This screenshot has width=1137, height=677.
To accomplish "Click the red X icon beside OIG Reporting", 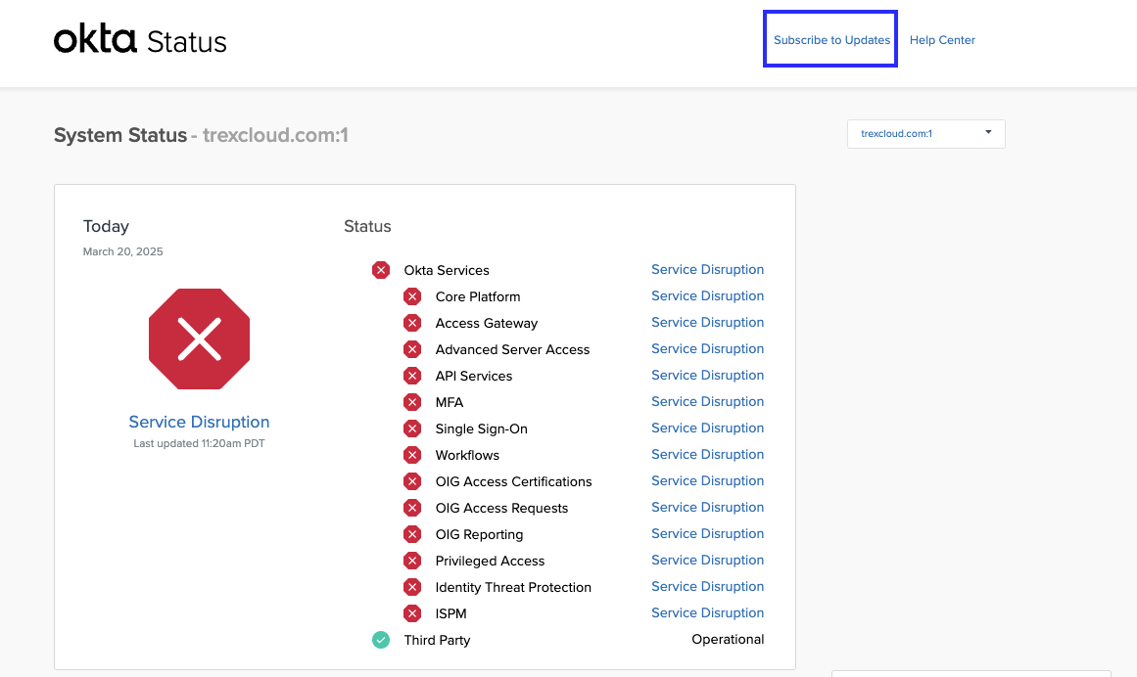I will coord(412,534).
